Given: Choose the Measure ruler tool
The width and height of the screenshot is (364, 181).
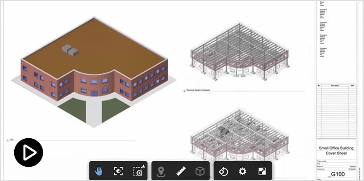Looking at the screenshot, I should (x=181, y=171).
